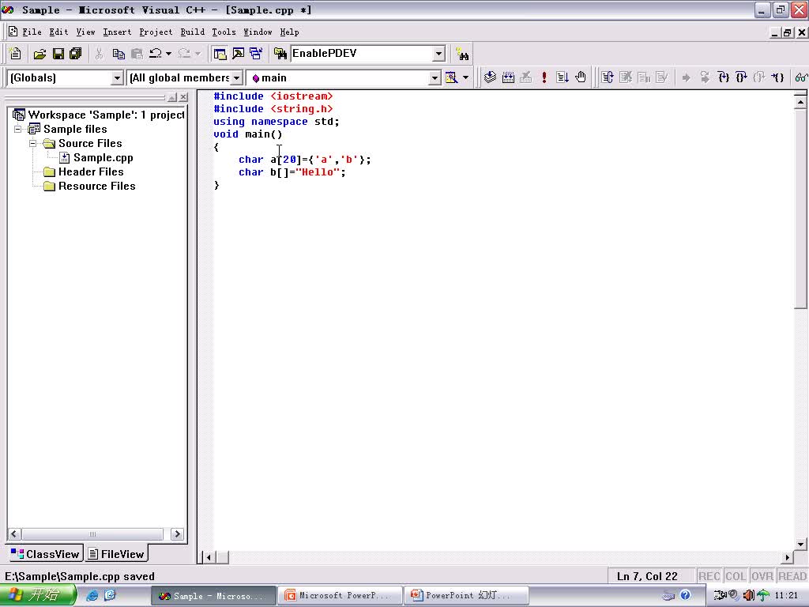Image resolution: width=809 pixels, height=607 pixels.
Task: Open the Find combo box dropdown arrow
Action: (438, 54)
